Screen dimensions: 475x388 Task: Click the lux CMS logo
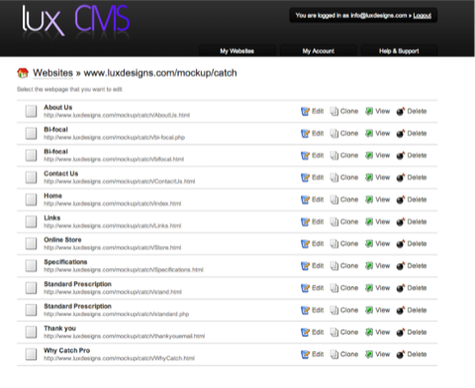(x=76, y=21)
